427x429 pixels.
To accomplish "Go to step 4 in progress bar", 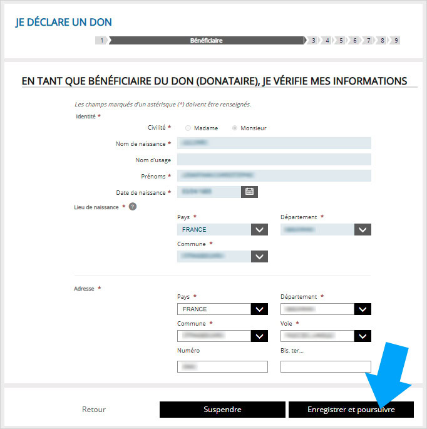I will pos(327,41).
